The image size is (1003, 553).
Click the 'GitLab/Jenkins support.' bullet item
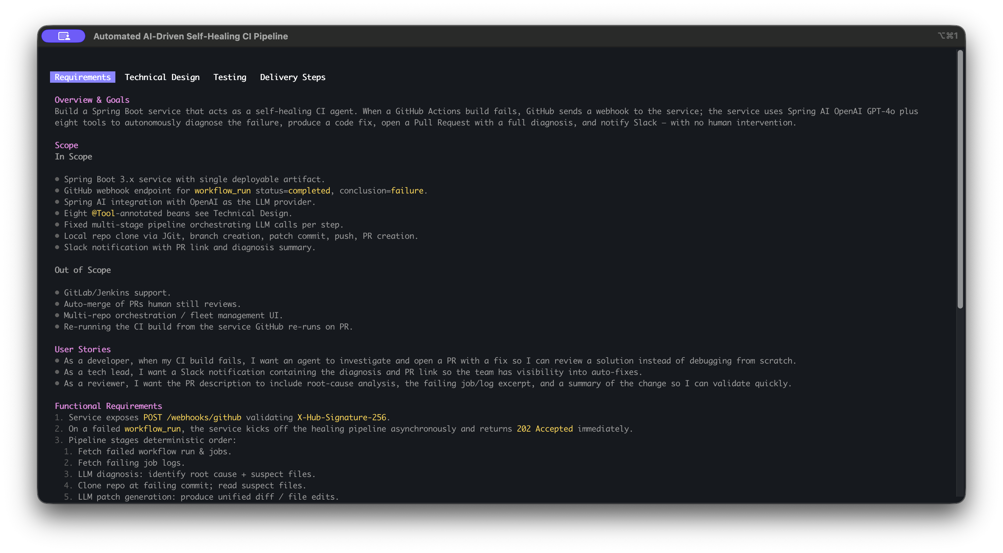point(117,293)
